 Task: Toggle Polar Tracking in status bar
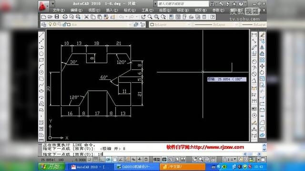pos(108,160)
